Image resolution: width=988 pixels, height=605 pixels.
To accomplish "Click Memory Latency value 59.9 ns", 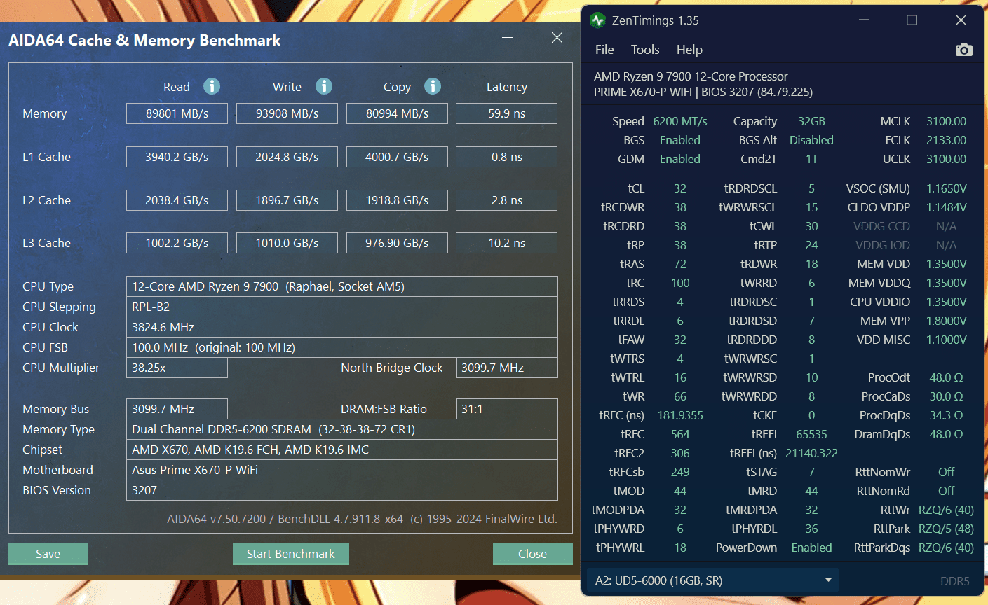I will pos(507,113).
